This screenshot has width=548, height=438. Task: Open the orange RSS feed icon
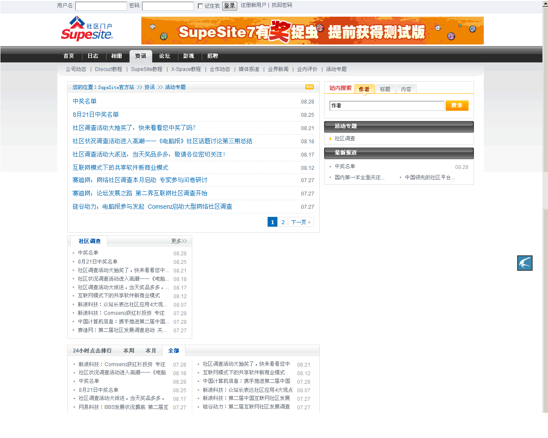[x=309, y=87]
